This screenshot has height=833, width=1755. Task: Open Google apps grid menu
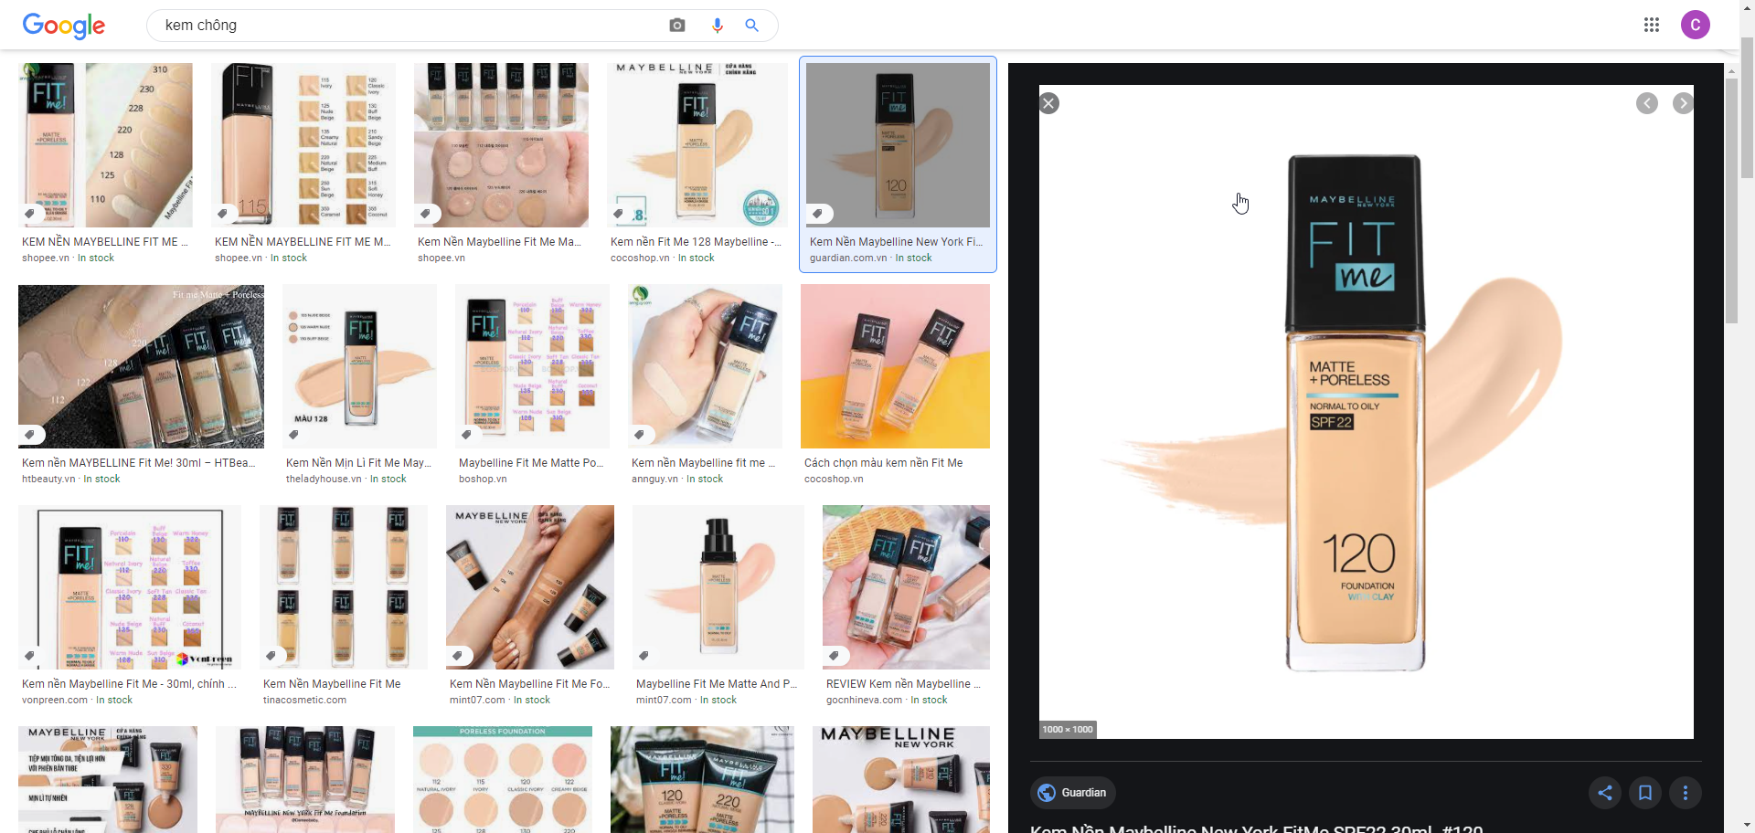(1651, 25)
